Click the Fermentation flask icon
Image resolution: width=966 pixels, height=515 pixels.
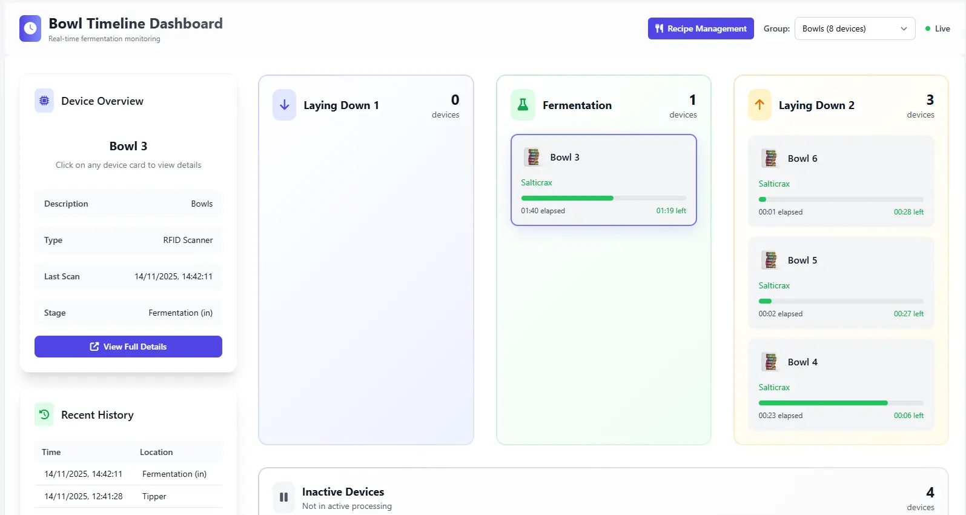[x=523, y=105]
